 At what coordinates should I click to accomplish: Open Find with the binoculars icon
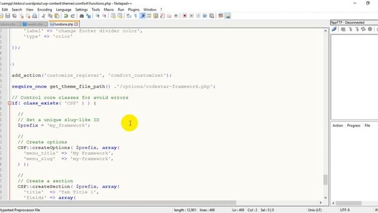(82, 16)
